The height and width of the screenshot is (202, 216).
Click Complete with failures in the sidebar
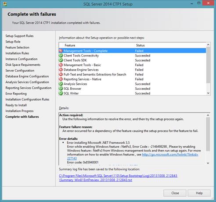22,117
